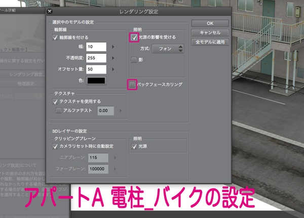Open the 方式 フォン dropdown
Screen dimensions: 304x218
[168, 49]
